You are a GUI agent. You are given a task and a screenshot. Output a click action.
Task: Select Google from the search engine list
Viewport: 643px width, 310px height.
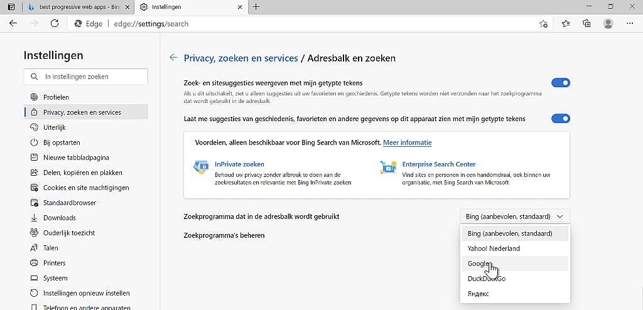(x=480, y=264)
